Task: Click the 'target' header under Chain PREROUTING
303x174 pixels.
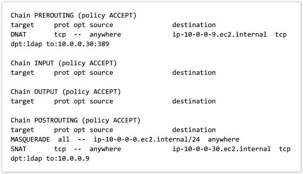Action: 22,25
